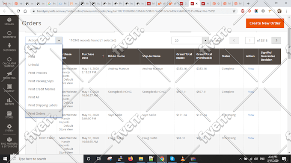This screenshot has width=291, height=163.
Task: View skye baillie's order
Action: pyautogui.click(x=251, y=115)
